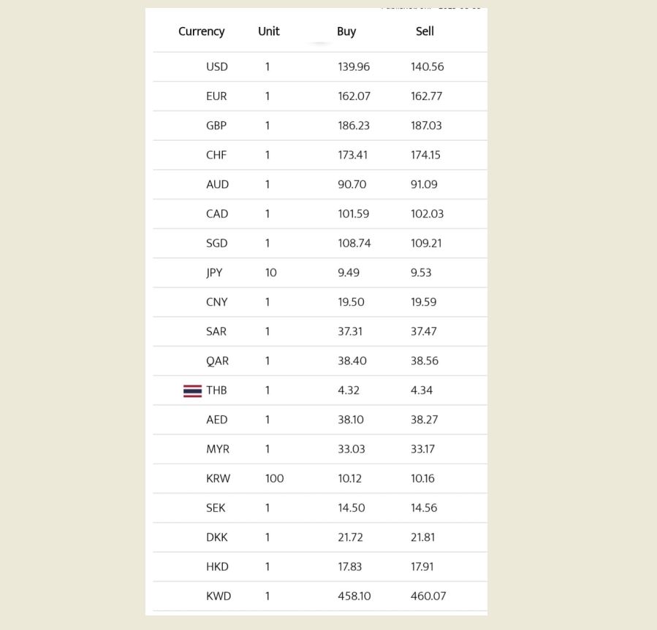Click the THB currency code
Screen dimensions: 657x630
216,391
